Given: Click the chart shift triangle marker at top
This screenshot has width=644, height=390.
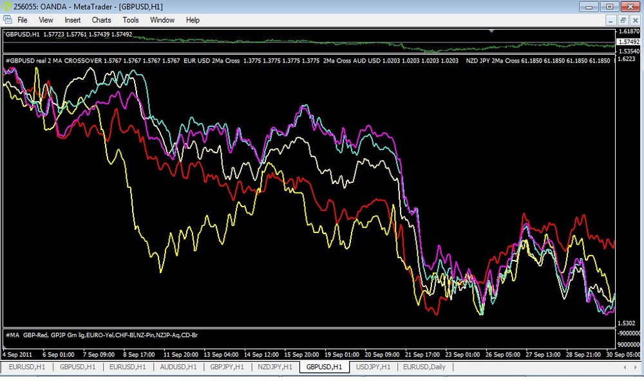Looking at the screenshot, I should click(x=491, y=31).
